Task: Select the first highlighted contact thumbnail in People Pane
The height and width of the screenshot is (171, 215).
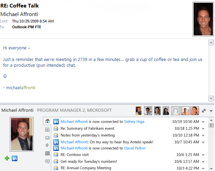Action: pyautogui.click(x=139, y=111)
